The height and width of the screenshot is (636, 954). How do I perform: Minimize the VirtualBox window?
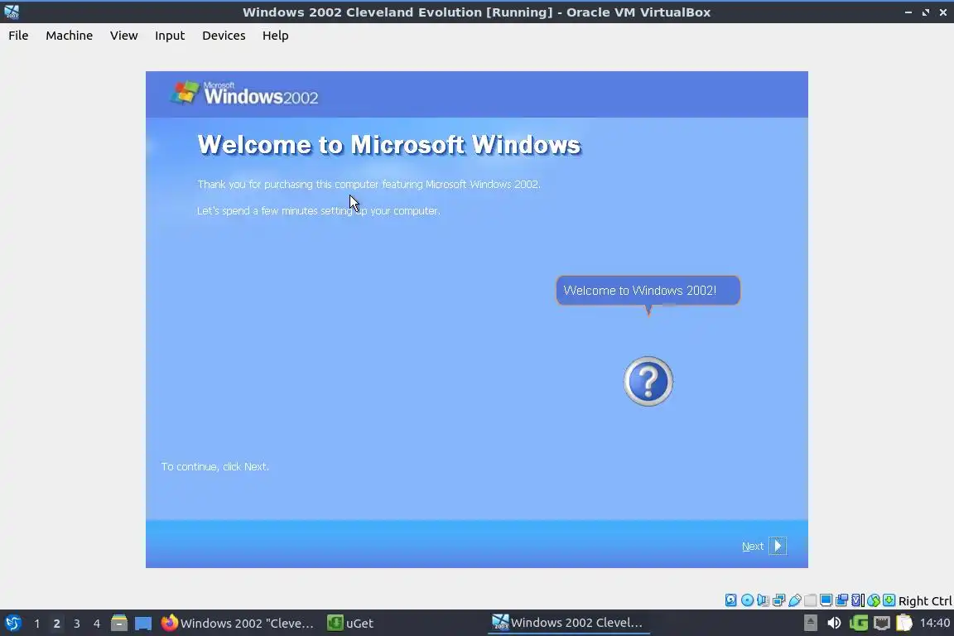908,12
